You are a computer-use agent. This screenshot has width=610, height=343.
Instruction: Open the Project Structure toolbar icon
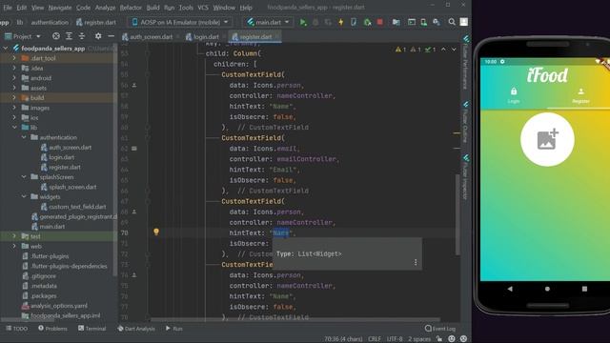(x=396, y=22)
